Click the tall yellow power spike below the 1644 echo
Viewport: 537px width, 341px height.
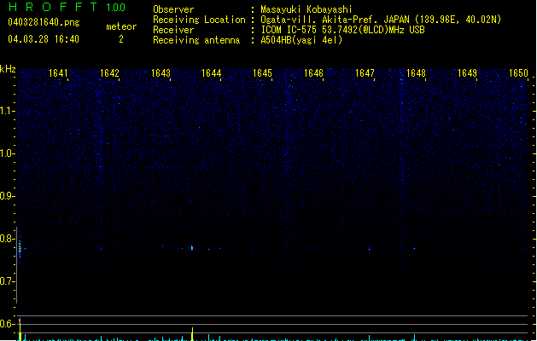[192, 334]
